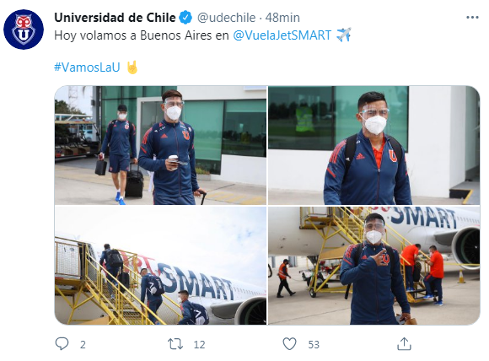Click the Universidad de Chile owl avatar
Screen dimensions: 489x361
click(24, 30)
